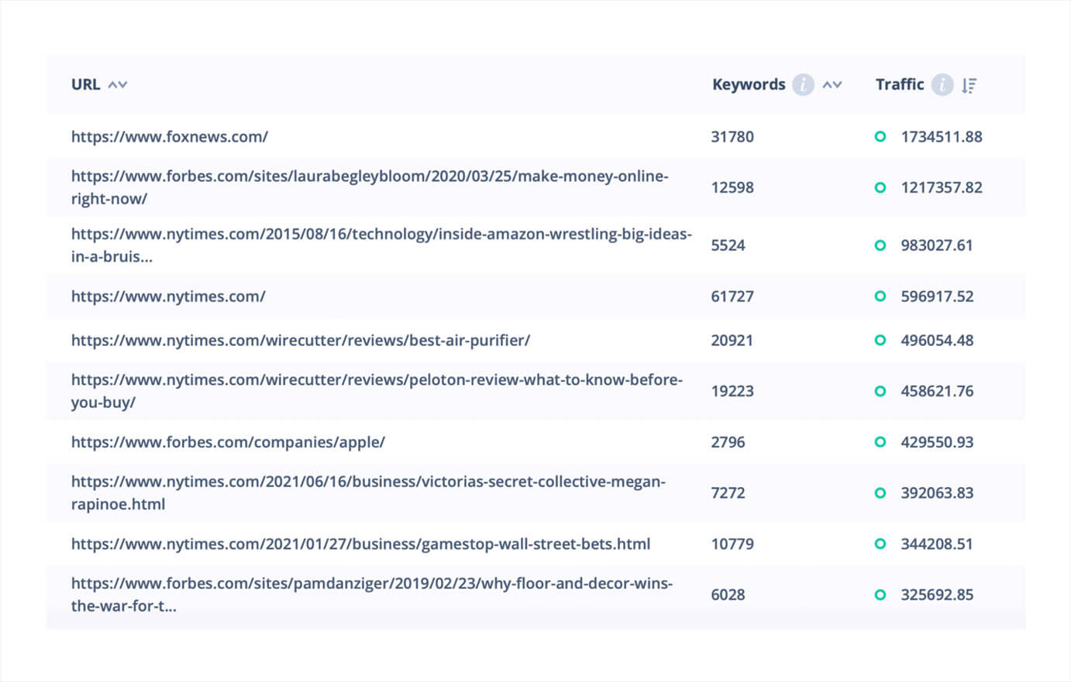Screen dimensions: 1071x682
Task: Select traffic value 496054.48
Action: [x=937, y=341]
